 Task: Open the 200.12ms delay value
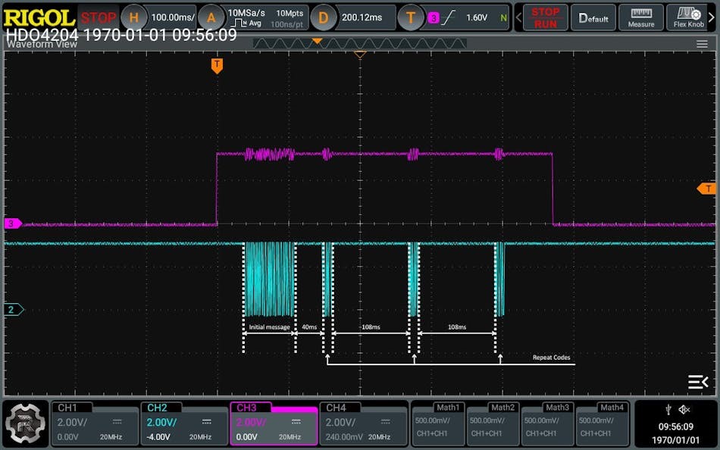[362, 17]
